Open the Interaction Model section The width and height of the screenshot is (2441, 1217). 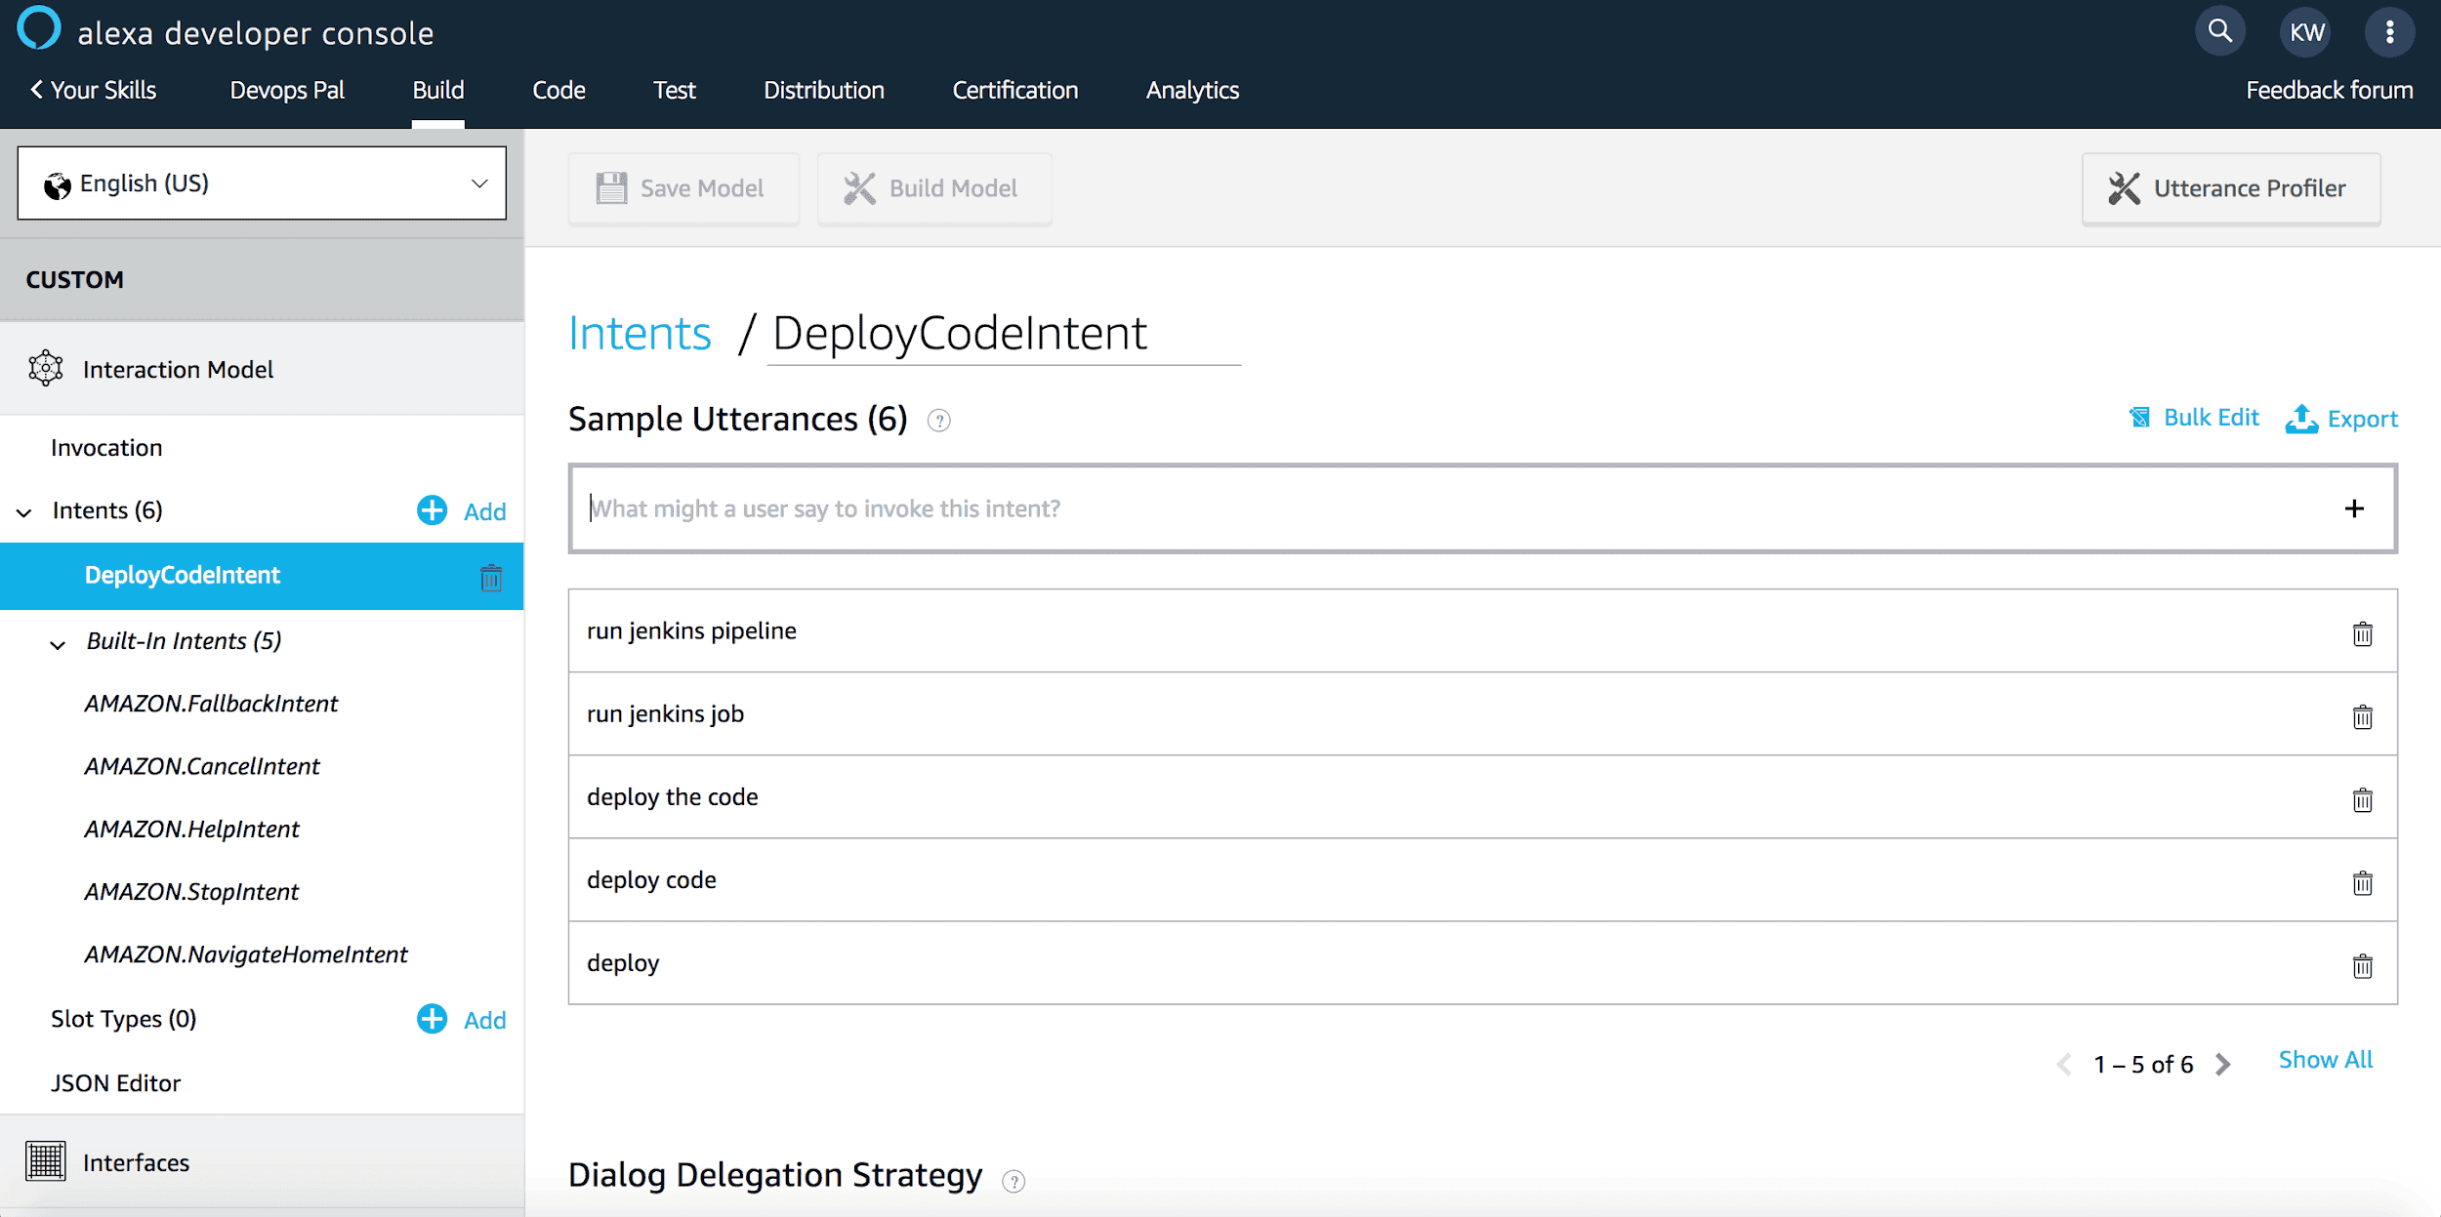coord(177,369)
